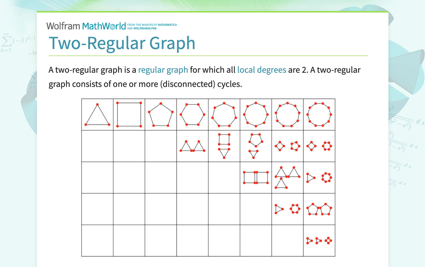Click the triangle graph thumbnail
This screenshot has height=267, width=425.
(x=97, y=114)
